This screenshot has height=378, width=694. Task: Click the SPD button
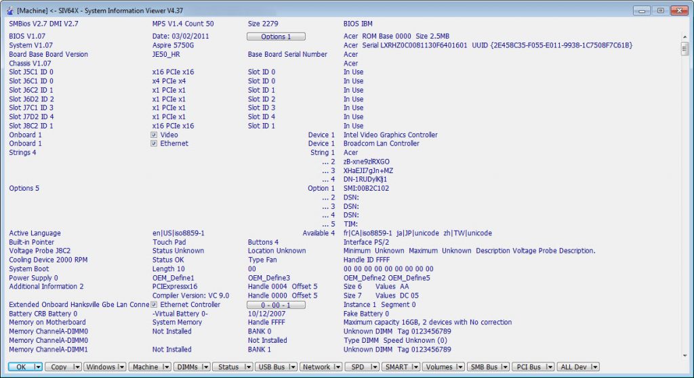coord(357,367)
